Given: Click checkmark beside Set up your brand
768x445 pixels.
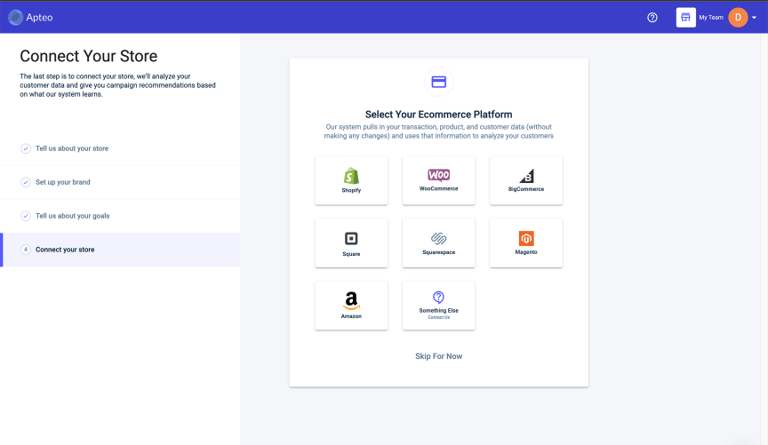Looking at the screenshot, I should click(x=26, y=182).
